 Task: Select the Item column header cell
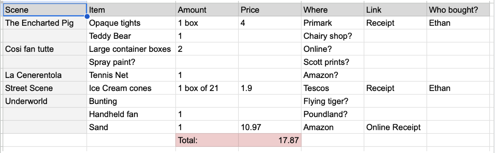point(131,10)
